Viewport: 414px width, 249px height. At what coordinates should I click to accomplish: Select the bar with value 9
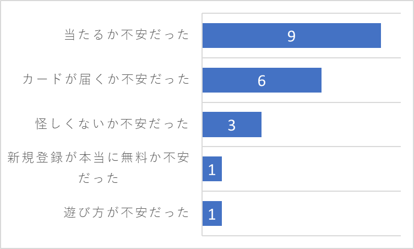[x=291, y=35]
